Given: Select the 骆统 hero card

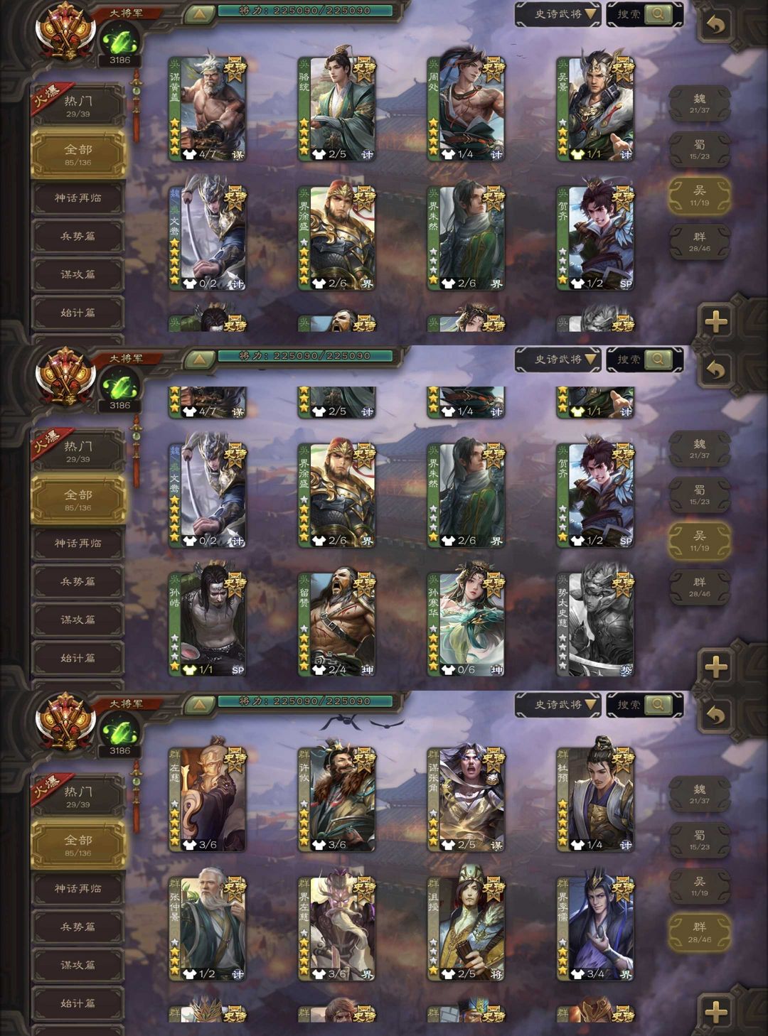Looking at the screenshot, I should tap(336, 109).
